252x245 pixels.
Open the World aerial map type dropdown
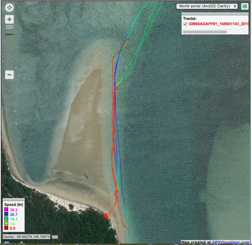[x=207, y=6]
